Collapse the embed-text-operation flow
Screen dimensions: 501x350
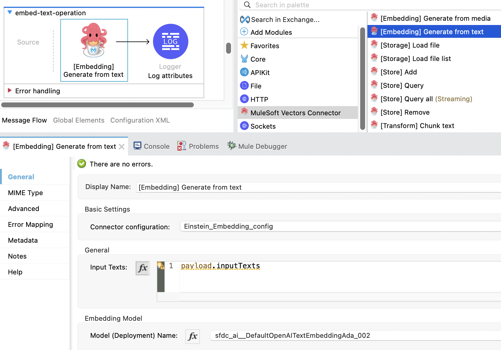coord(10,12)
